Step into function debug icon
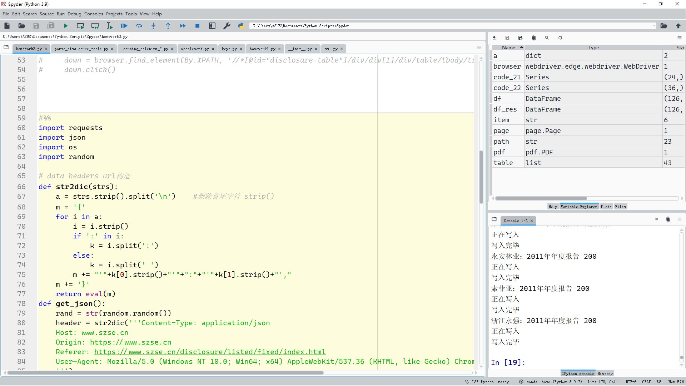Screen dimensions: 686x386 point(153,26)
